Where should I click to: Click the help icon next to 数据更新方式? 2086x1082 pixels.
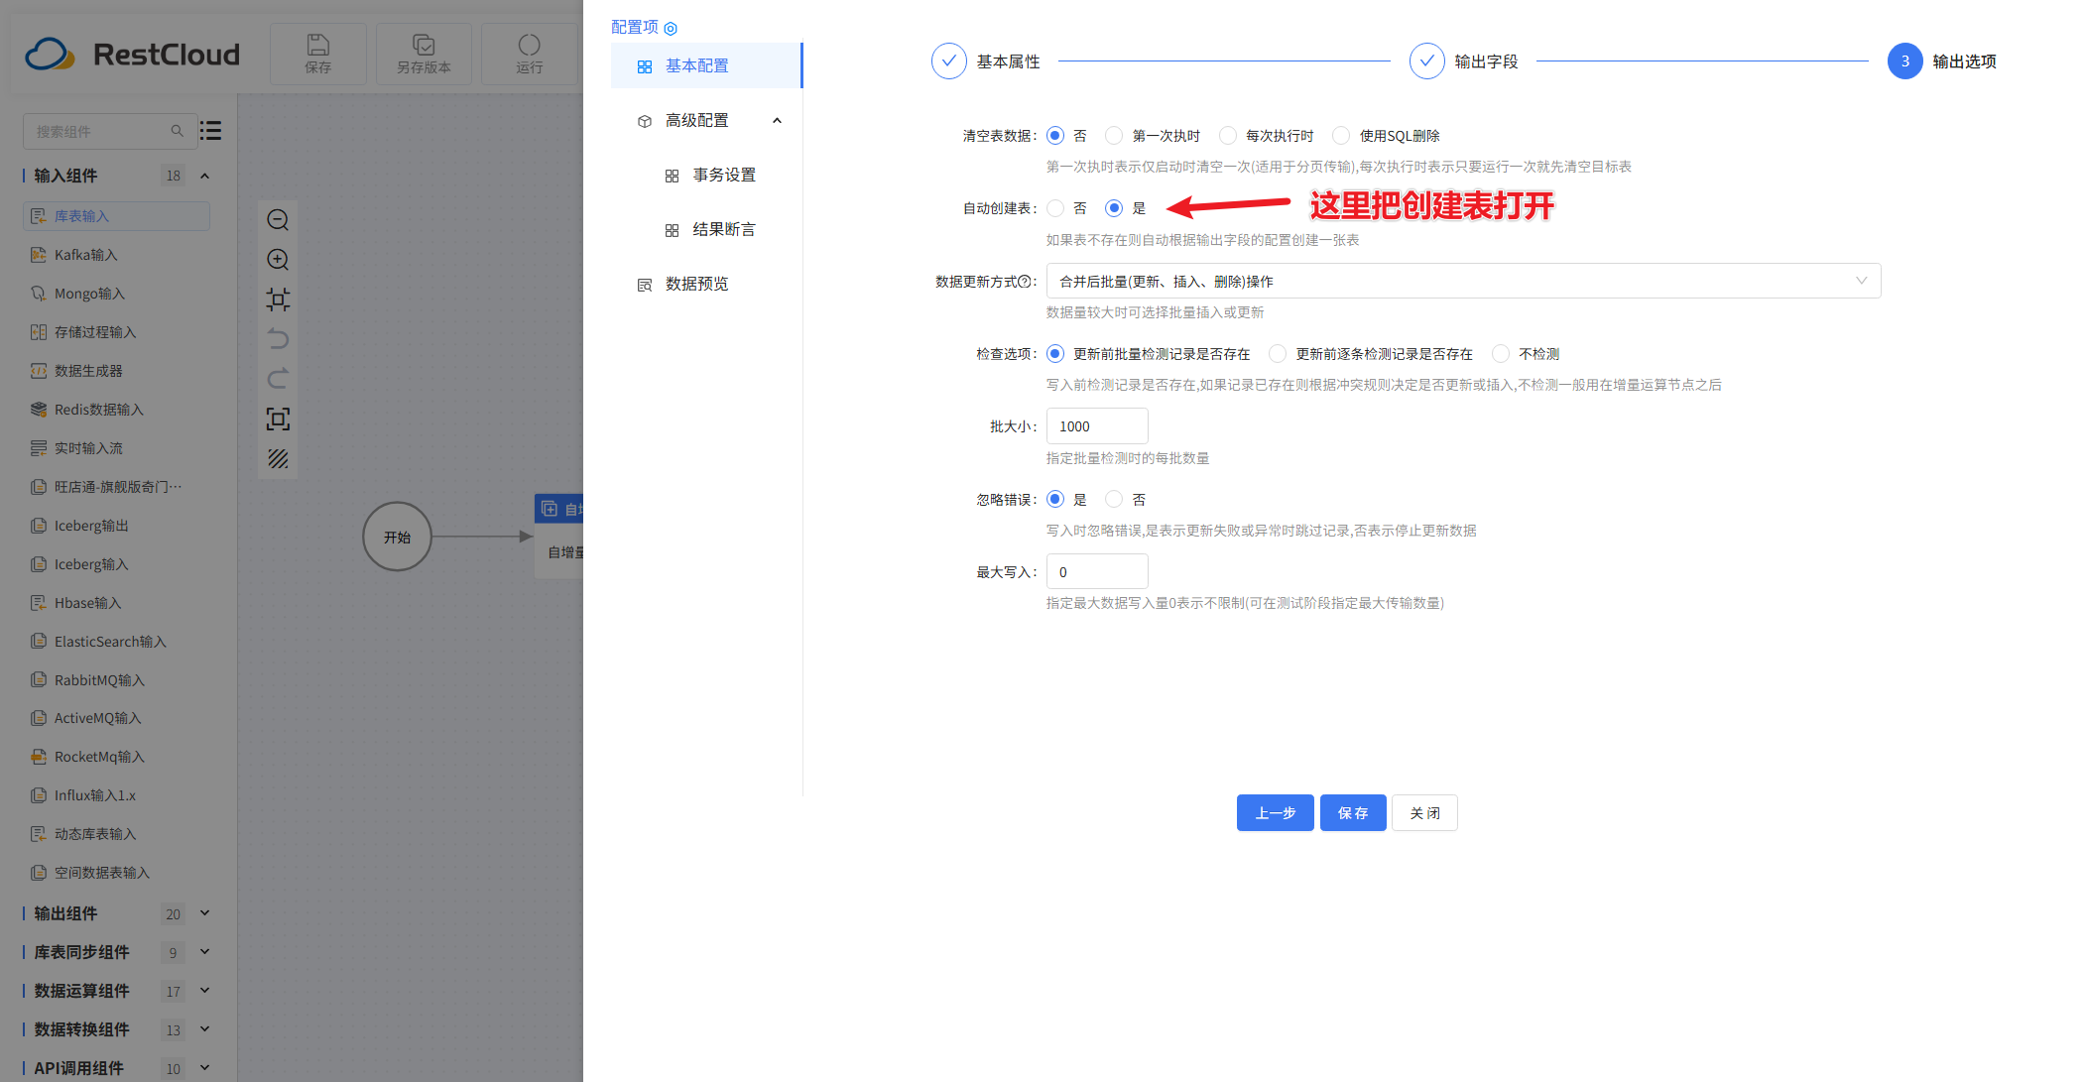(x=1025, y=282)
